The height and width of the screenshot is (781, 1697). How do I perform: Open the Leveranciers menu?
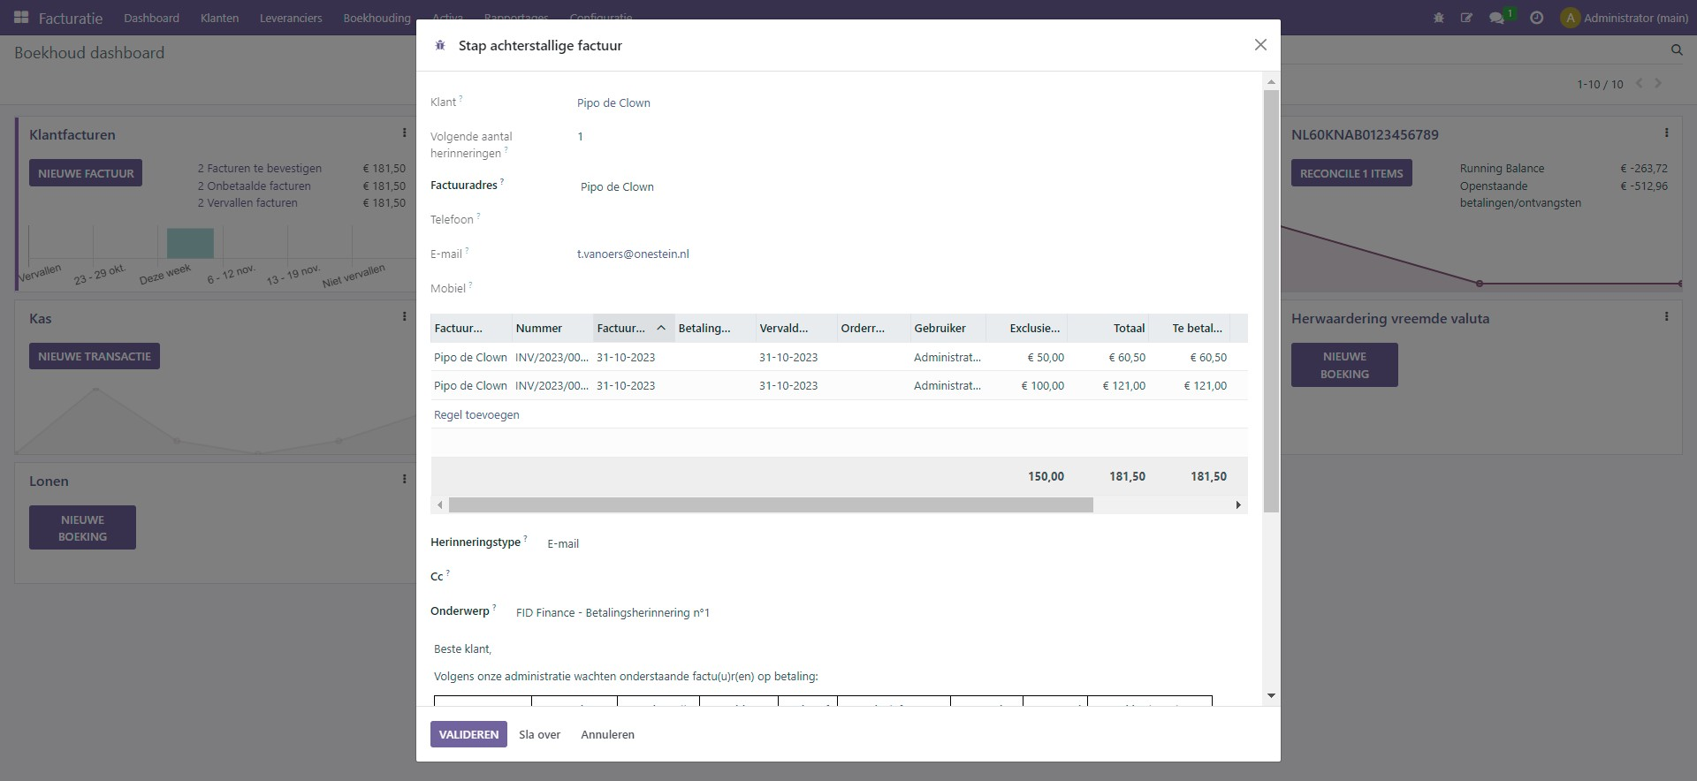tap(291, 18)
